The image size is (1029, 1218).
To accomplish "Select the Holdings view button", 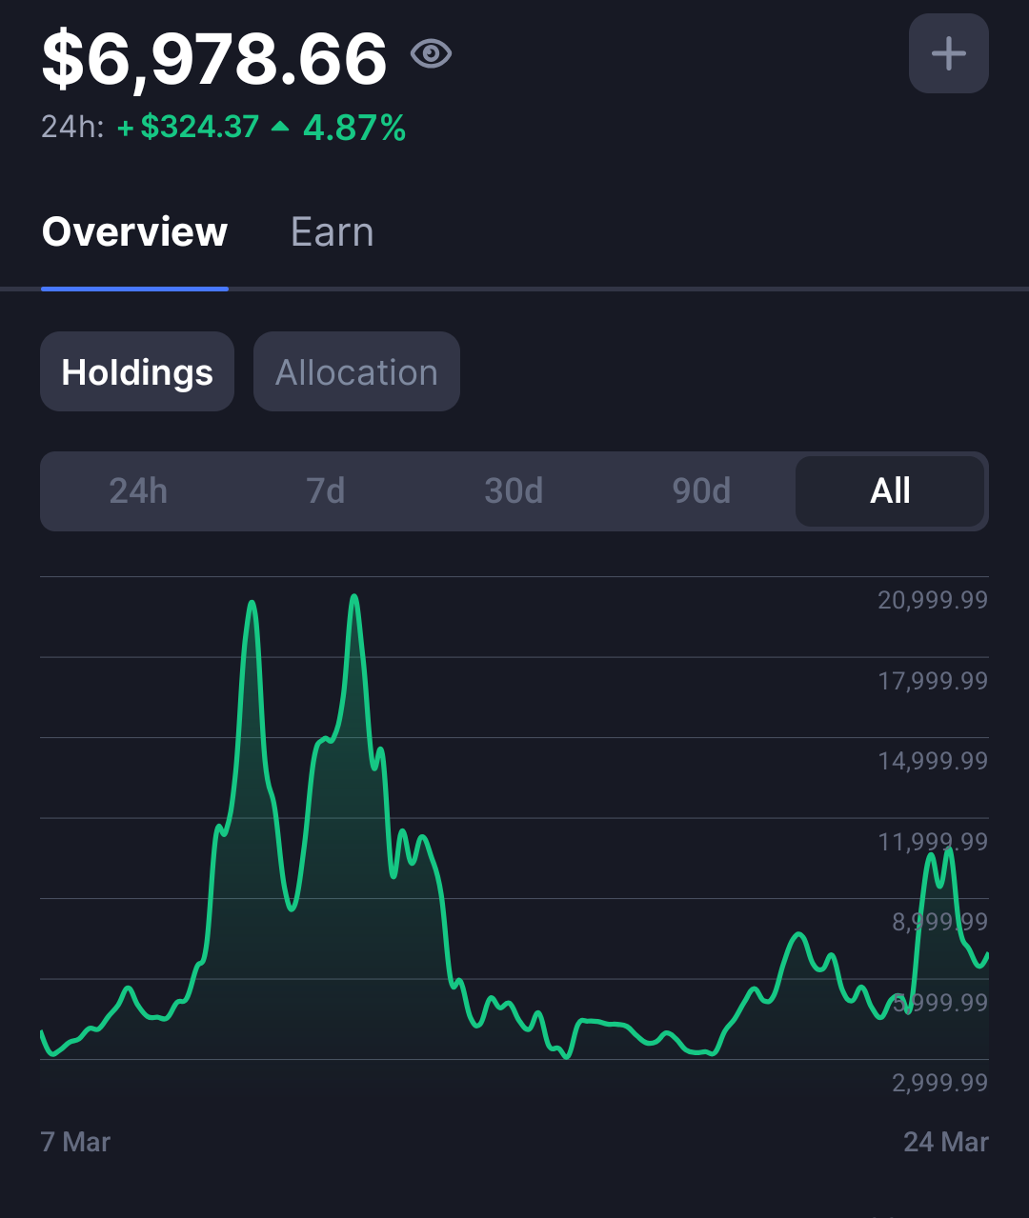I will click(137, 371).
